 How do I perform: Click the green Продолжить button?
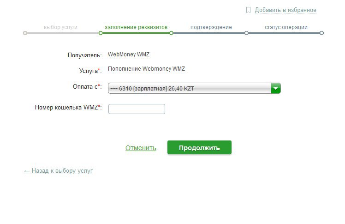tap(199, 148)
